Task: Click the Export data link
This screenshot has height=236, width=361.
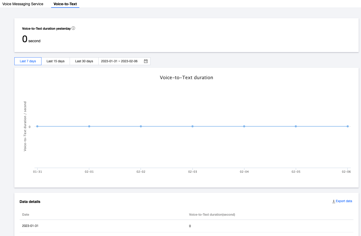Action: [x=344, y=201]
